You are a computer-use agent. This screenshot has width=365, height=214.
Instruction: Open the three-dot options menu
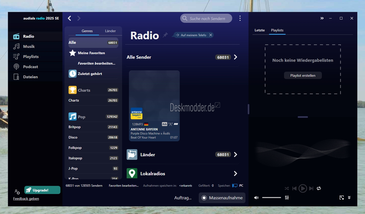click(x=240, y=18)
